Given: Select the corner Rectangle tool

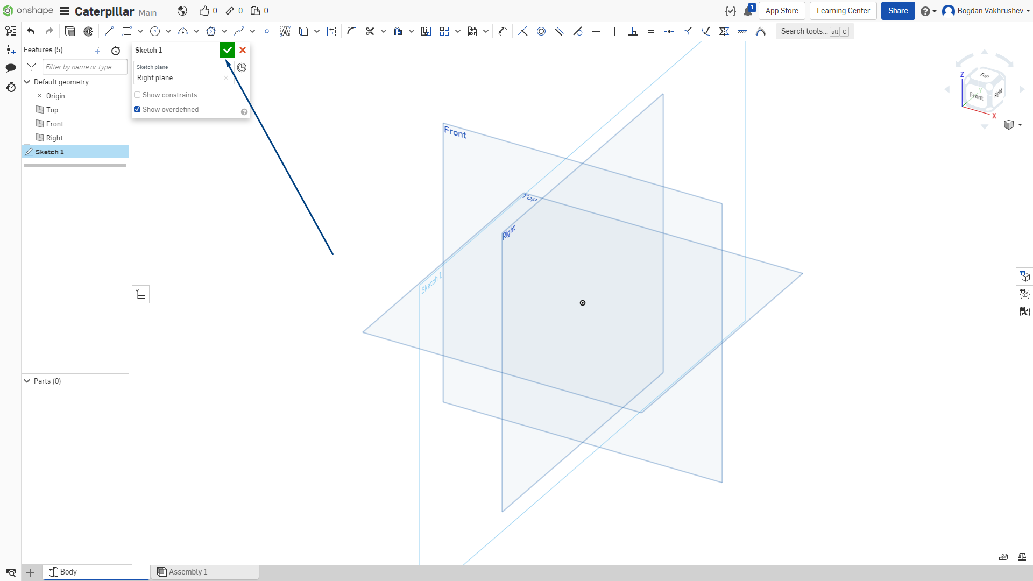Looking at the screenshot, I should coord(127,31).
